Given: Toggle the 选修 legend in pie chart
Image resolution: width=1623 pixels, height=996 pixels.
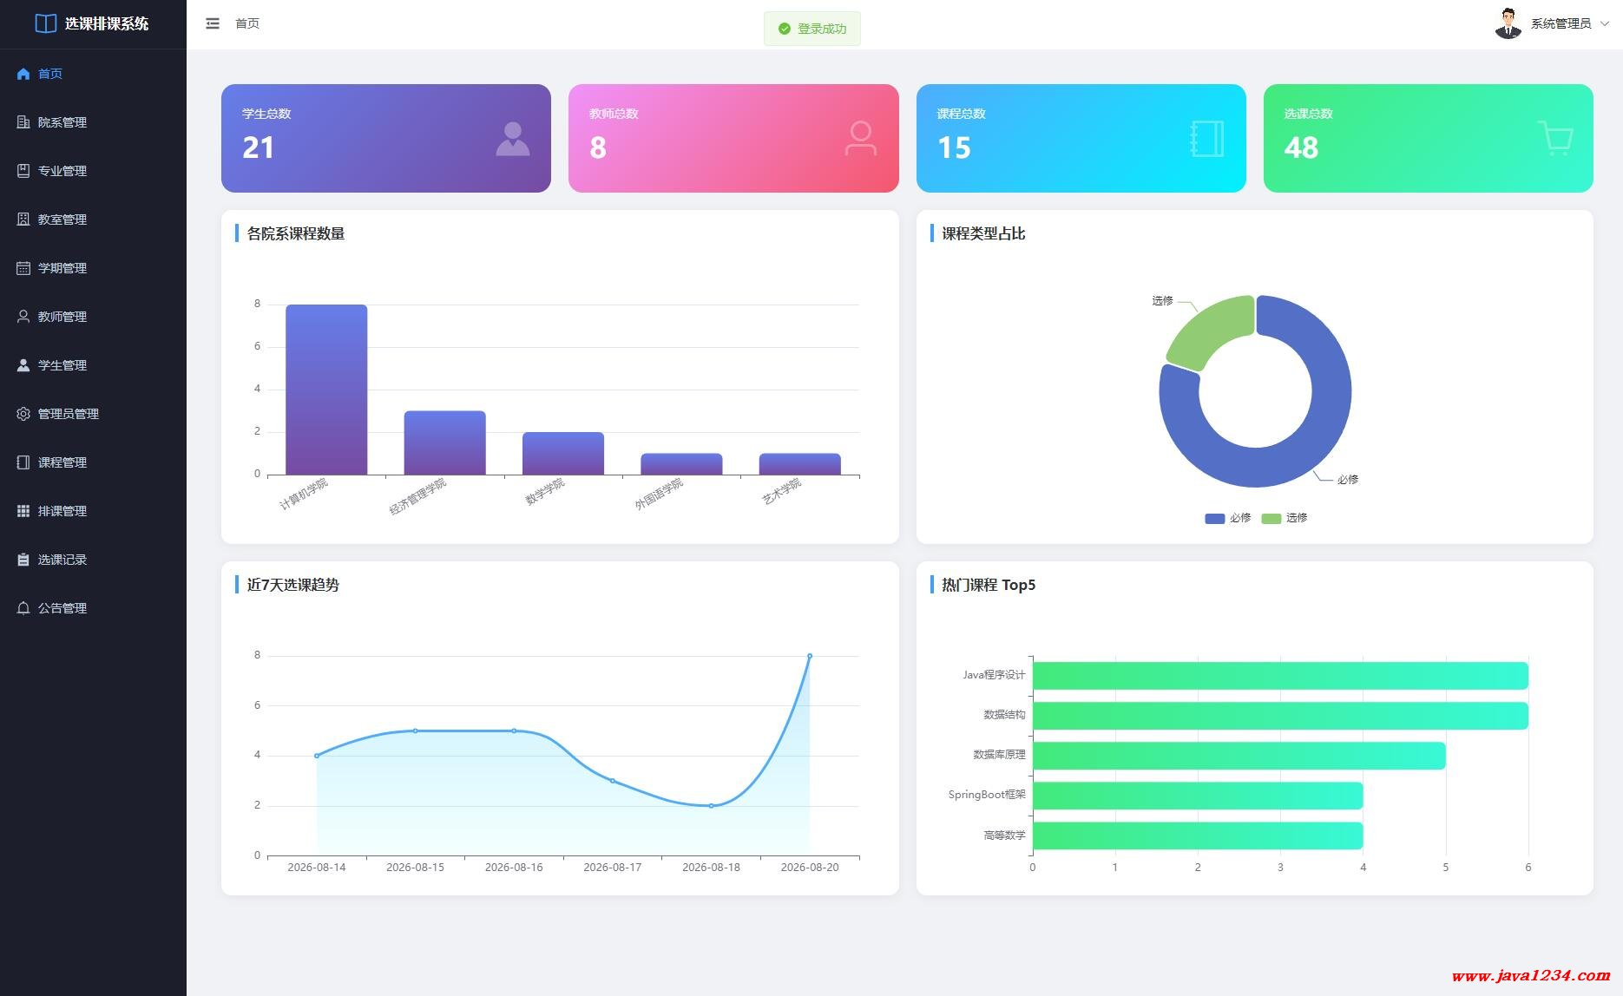Looking at the screenshot, I should [1285, 518].
